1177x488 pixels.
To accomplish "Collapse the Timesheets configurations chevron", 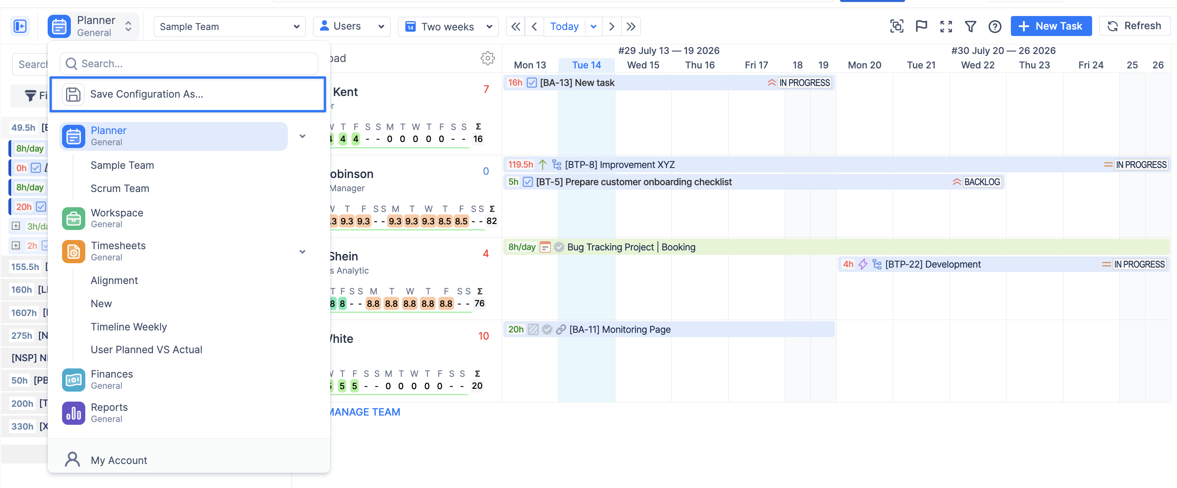I will pyautogui.click(x=303, y=252).
